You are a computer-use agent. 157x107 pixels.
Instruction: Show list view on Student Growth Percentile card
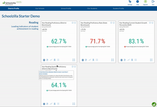[x=136, y=60]
